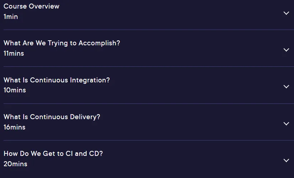The height and width of the screenshot is (178, 294).
Task: Click the What Is Continuous Integration? heading
Action: (x=57, y=80)
